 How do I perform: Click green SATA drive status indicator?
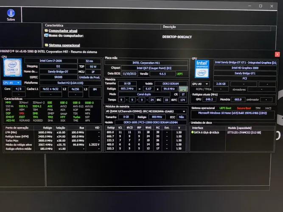coord(192,132)
